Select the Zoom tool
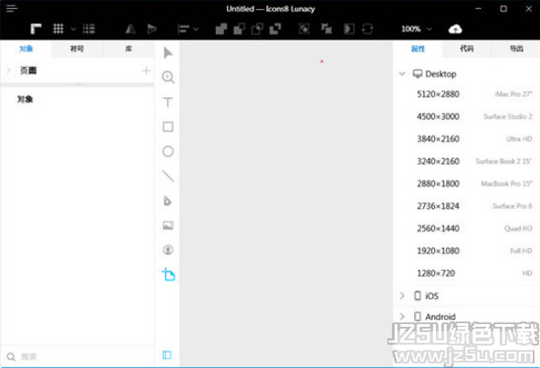Viewport: 540px width, 368px height. click(x=168, y=78)
